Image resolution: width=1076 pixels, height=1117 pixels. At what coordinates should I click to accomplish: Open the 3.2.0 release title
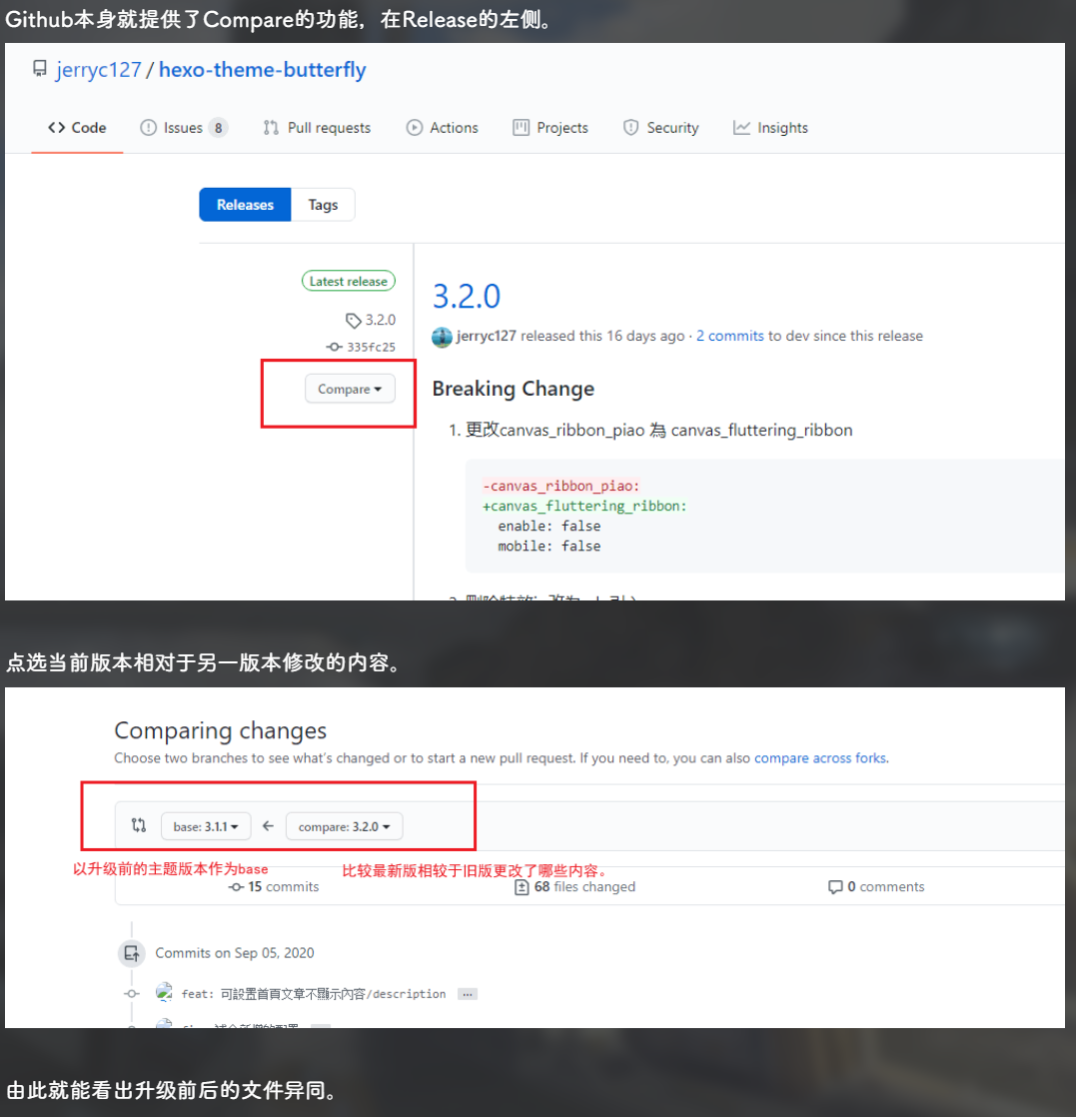(467, 296)
